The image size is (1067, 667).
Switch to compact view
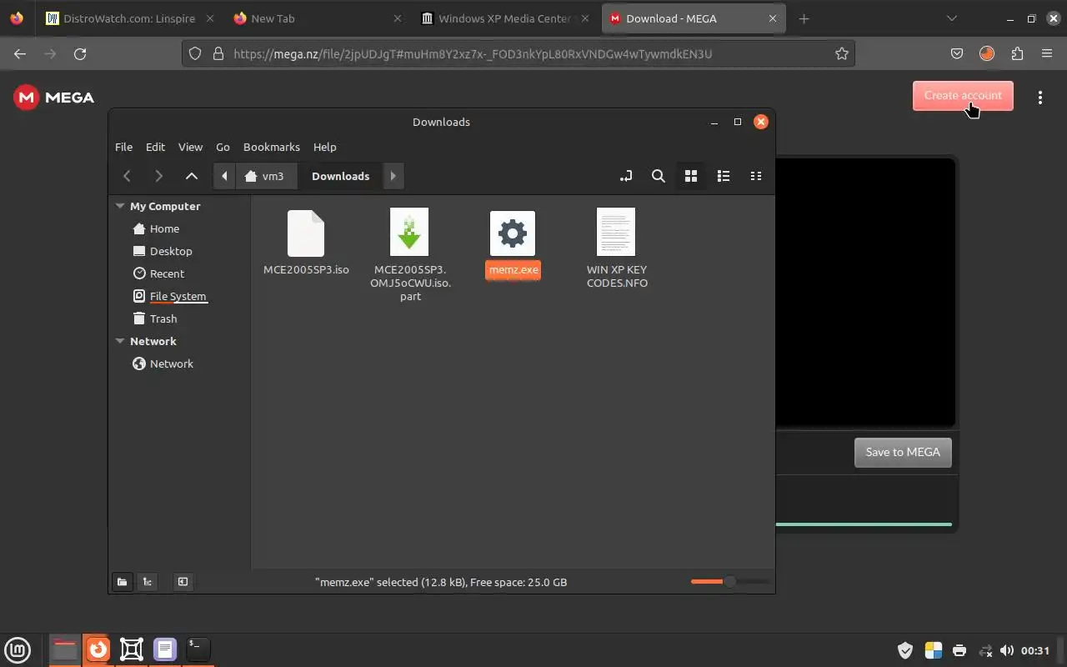click(756, 176)
